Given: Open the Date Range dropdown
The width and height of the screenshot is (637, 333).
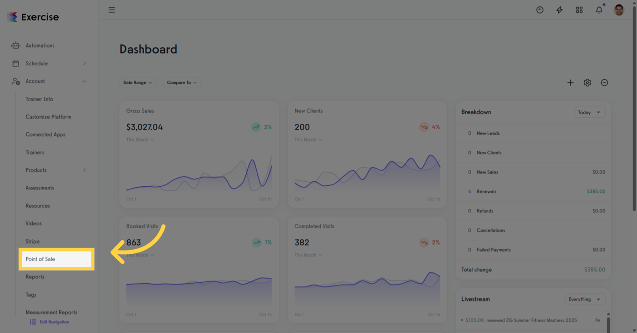Looking at the screenshot, I should tap(138, 82).
